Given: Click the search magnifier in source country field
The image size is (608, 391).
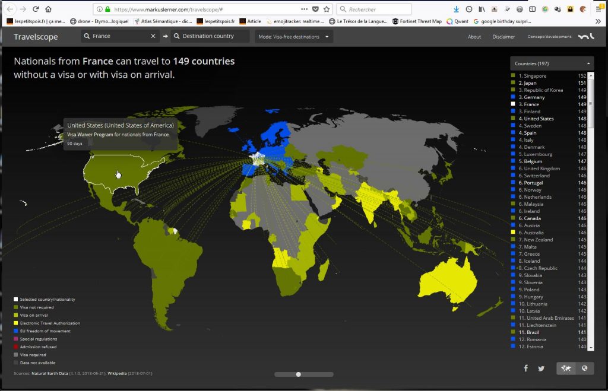Looking at the screenshot, I should 87,36.
